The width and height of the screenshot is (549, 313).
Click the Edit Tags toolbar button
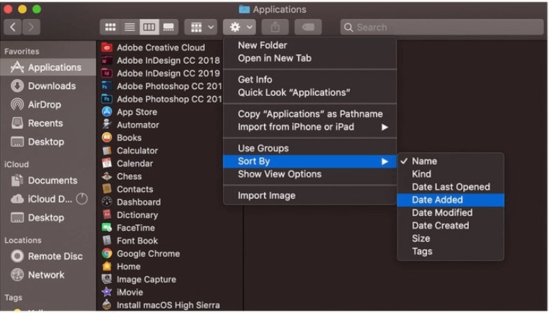(x=308, y=28)
